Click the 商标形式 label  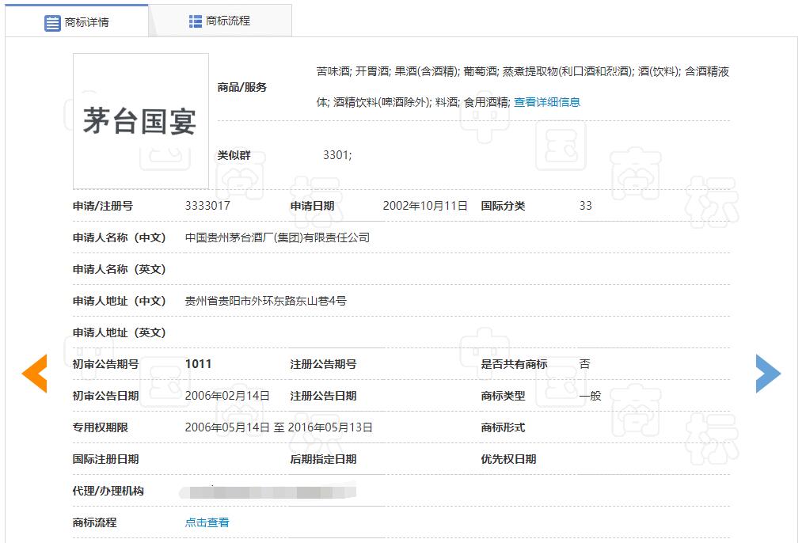point(503,427)
